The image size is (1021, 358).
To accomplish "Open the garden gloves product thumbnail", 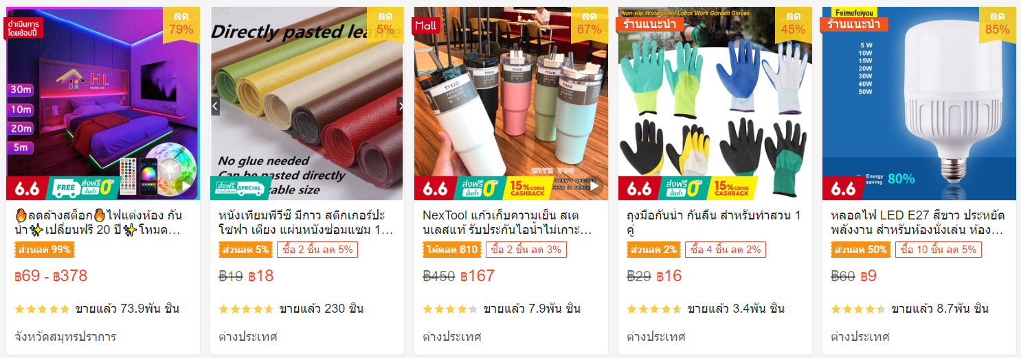I will pos(715,104).
